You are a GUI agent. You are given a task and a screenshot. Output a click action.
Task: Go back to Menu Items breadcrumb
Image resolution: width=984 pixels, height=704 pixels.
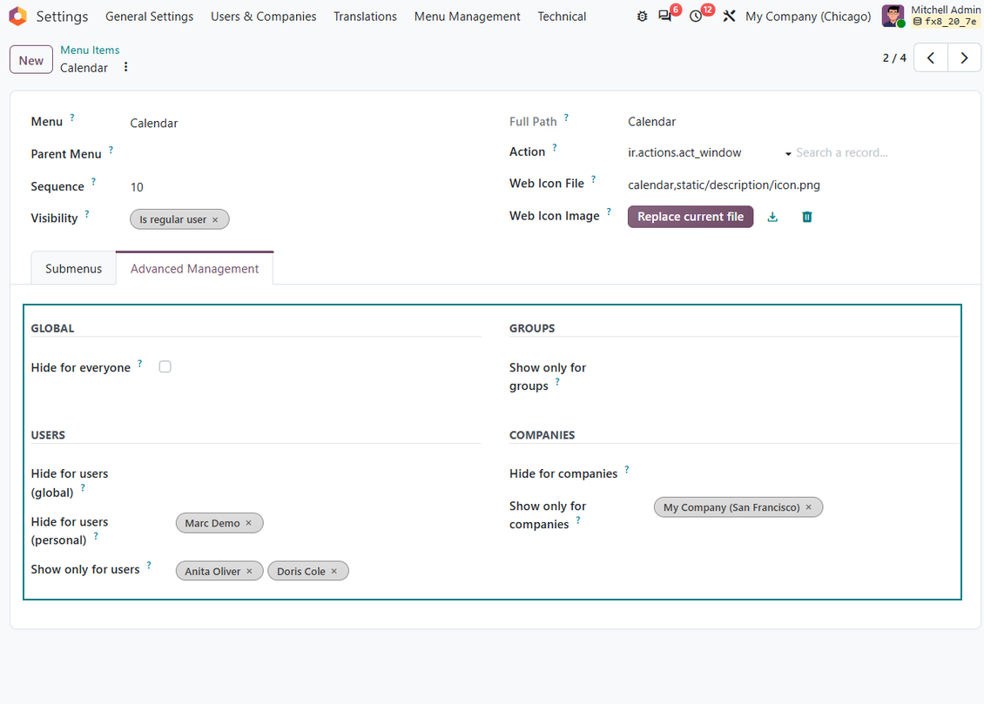pyautogui.click(x=90, y=50)
